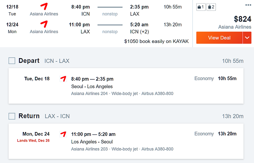254x163 pixels.
Task: Open the three-dot more options menu
Action: point(248,5)
